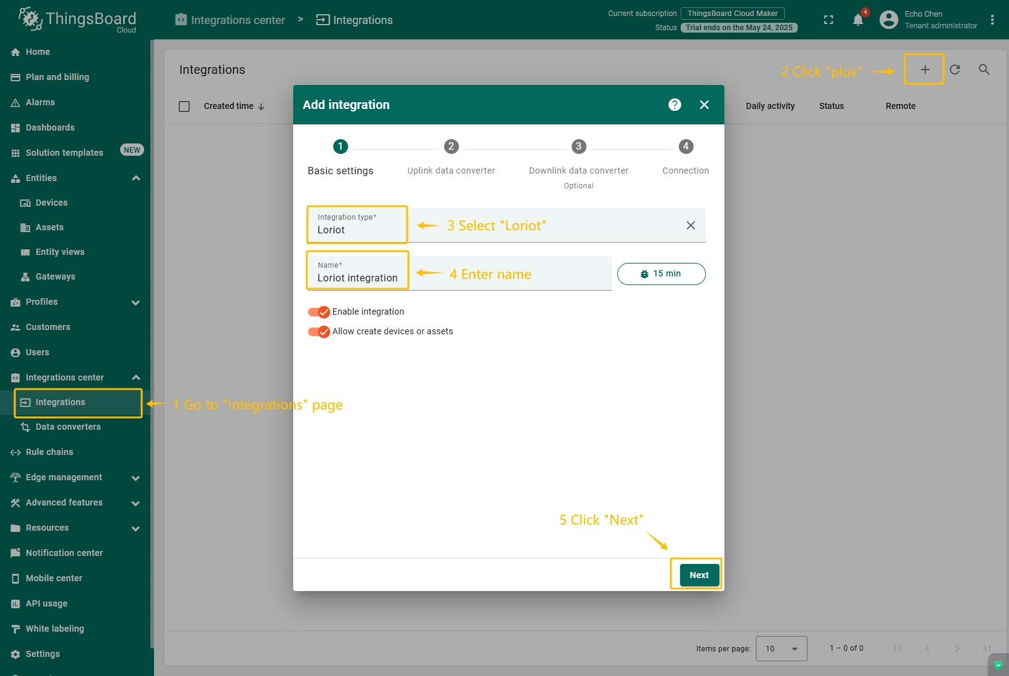Click the plus icon to add integration

[924, 70]
